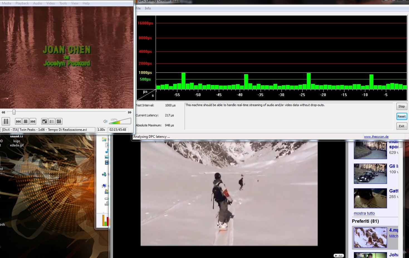Image resolution: width=409 pixels, height=258 pixels.
Task: Go to previous track in VLC
Action: click(18, 121)
